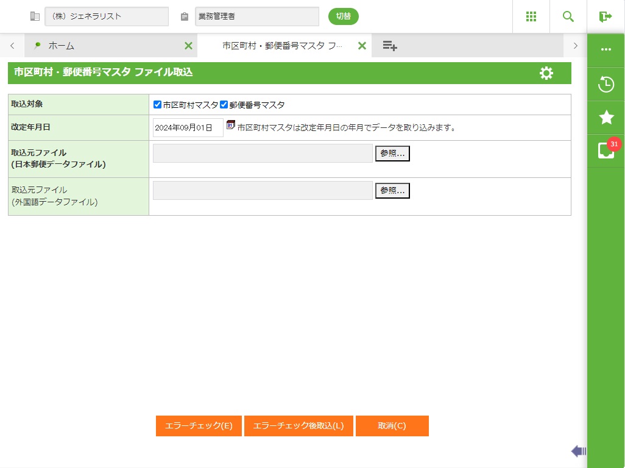This screenshot has height=468, width=625.
Task: Uncheck the 郵便番号マスタ checkbox
Action: pos(224,105)
